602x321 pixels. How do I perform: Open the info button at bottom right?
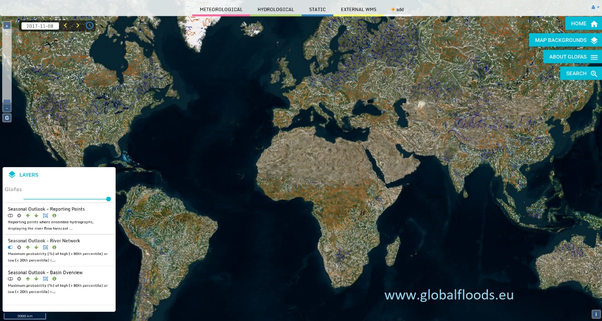596,314
